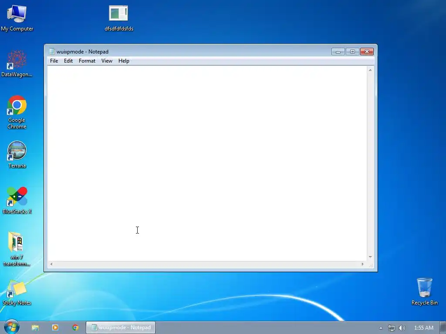The width and height of the screenshot is (446, 334).
Task: Select the dfsdfdfdsfds desktop file
Action: (118, 18)
